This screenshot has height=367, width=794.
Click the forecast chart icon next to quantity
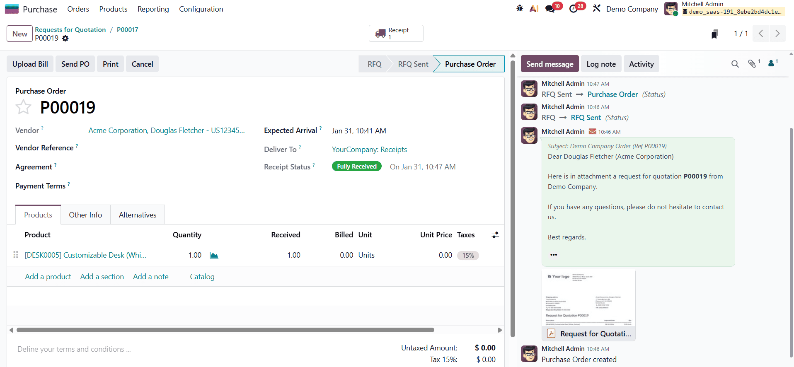[214, 256]
